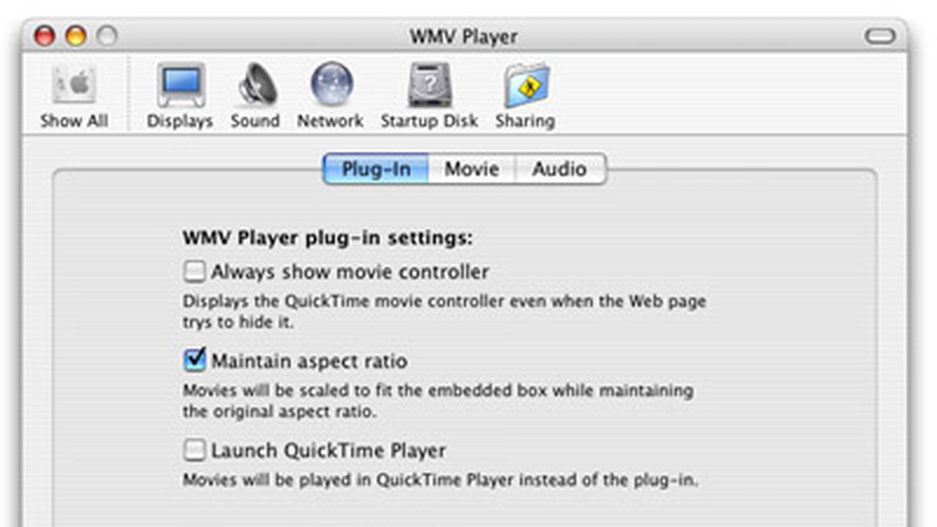This screenshot has height=527, width=937.
Task: Open the Startup Disk preference pane
Action: point(429,95)
